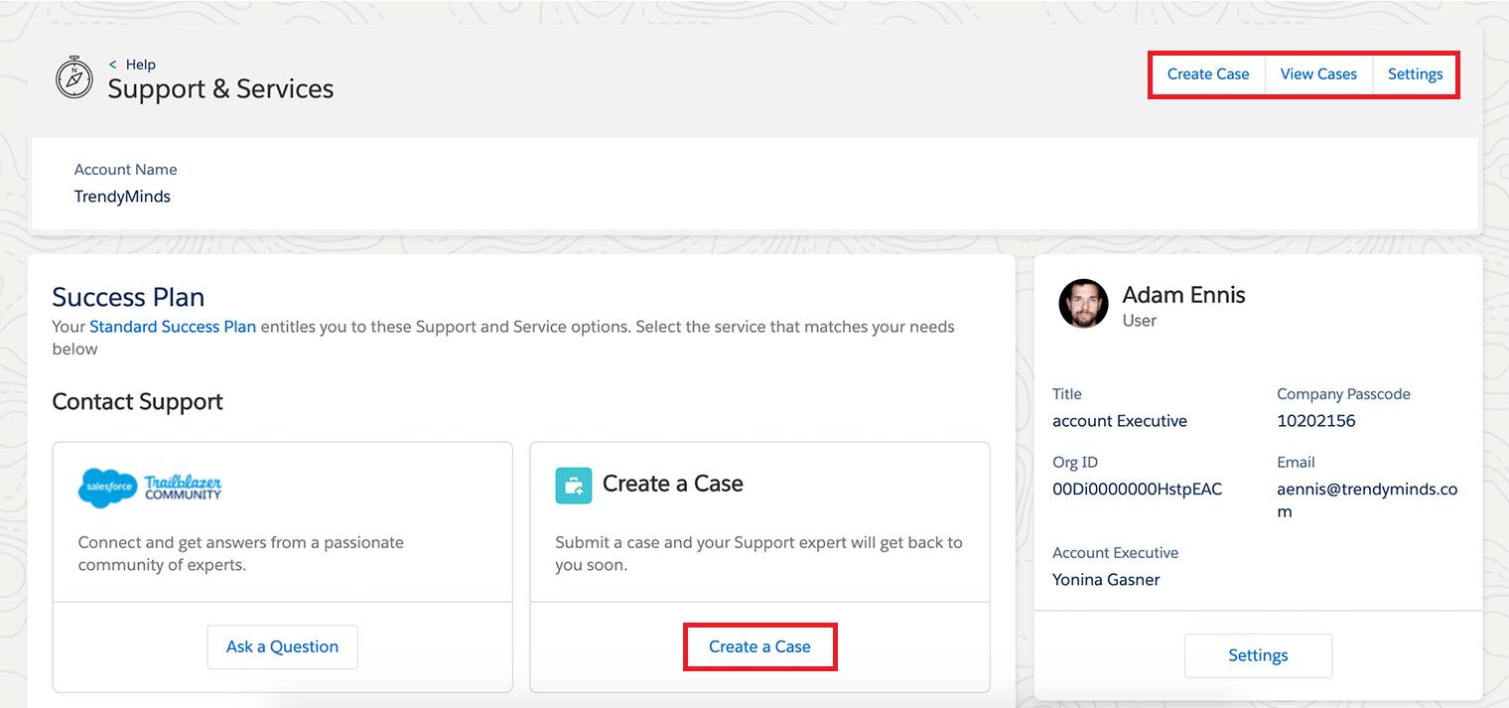Select the TrendyMinds account name text
Viewport: 1509px width, 708px height.
click(x=122, y=197)
